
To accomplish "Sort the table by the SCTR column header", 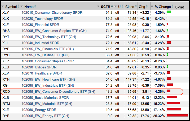I will click(106, 6).
